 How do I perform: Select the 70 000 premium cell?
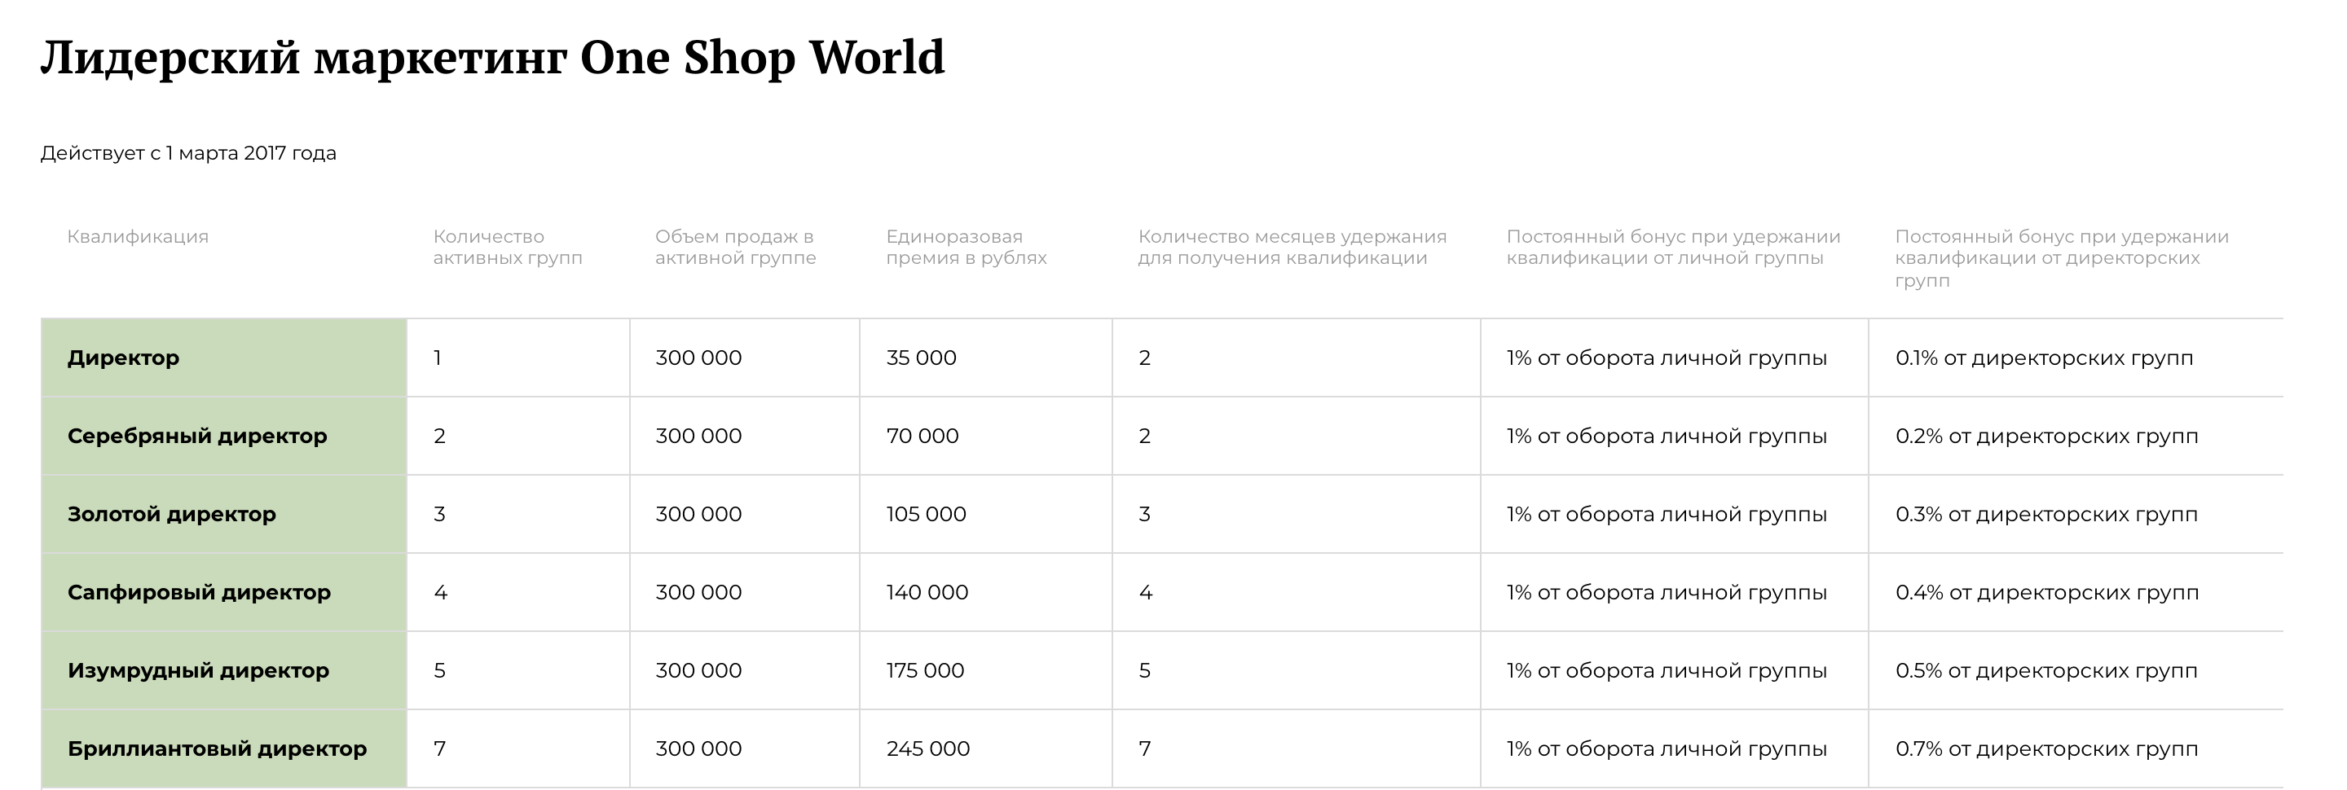coord(986,436)
